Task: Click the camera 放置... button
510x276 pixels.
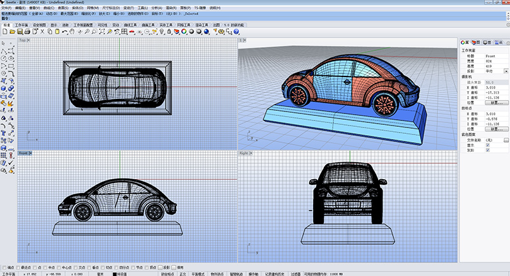Action: (x=497, y=103)
